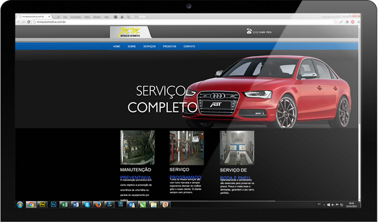Image resolution: width=378 pixels, height=222 pixels.
Task: Show hidden tray icons arrow
Action: click(324, 205)
